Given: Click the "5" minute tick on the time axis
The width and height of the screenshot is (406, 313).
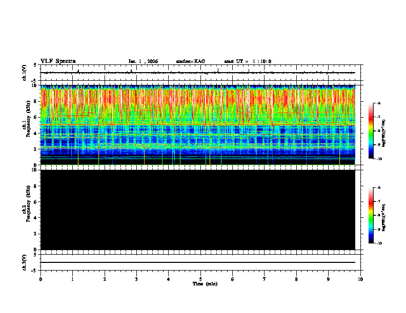Looking at the screenshot, I should (200, 279).
